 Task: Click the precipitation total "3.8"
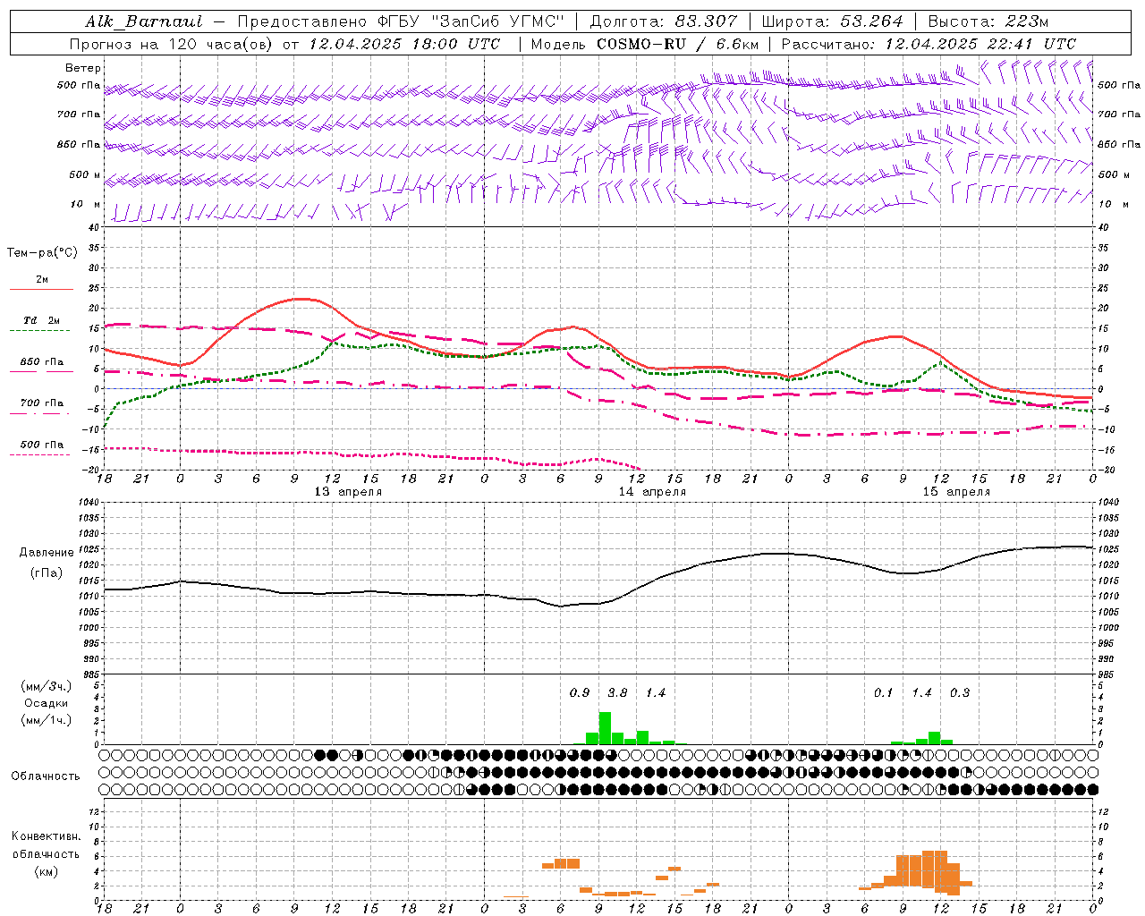617,693
